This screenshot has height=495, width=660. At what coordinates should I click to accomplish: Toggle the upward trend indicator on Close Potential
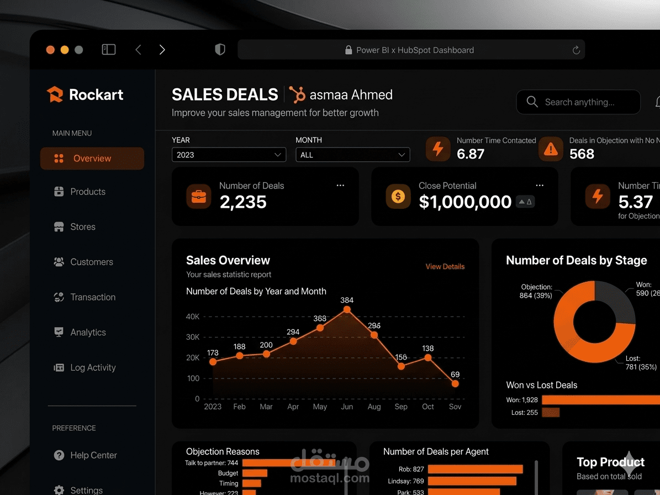coord(525,202)
